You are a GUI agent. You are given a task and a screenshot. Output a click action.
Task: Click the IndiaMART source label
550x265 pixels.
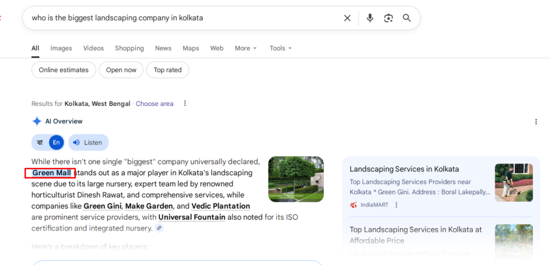tap(374, 205)
